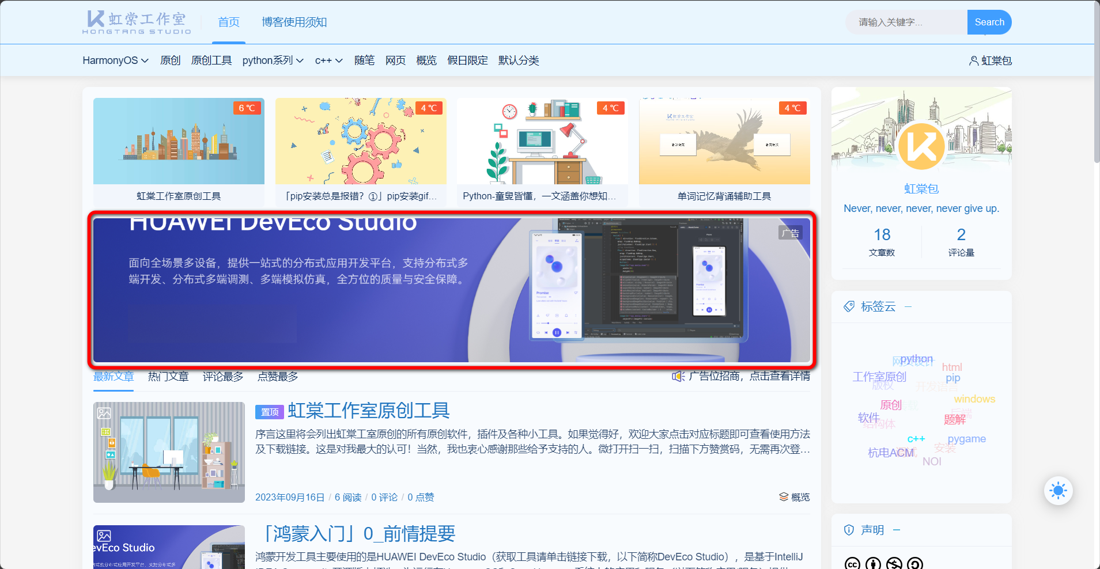
Task: Open 广告位招商，点击查看详情 link
Action: click(x=750, y=376)
